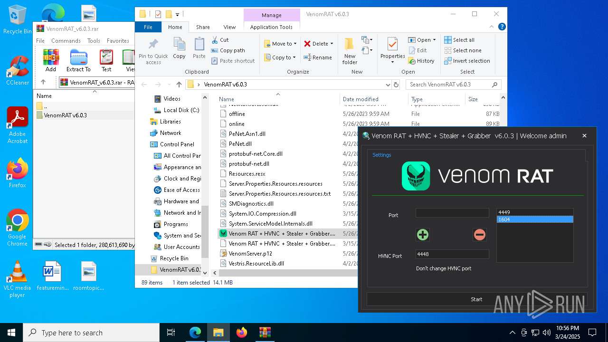
Task: Open Adobe Acrobat desktop shortcut
Action: [17, 125]
